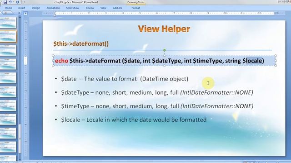291x163 pixels.
Task: Go to the Animations tab
Action: 53,8
